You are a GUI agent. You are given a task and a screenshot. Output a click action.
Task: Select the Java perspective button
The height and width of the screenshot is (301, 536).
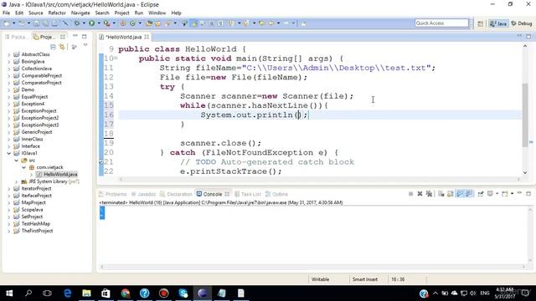coord(498,23)
